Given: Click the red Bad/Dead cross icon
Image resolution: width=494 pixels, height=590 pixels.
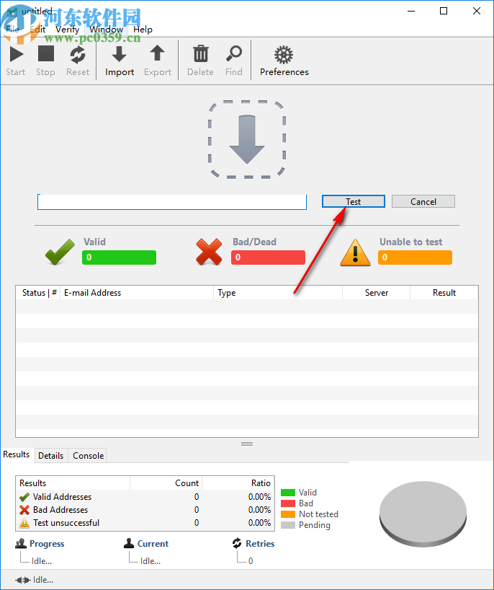Looking at the screenshot, I should click(209, 252).
